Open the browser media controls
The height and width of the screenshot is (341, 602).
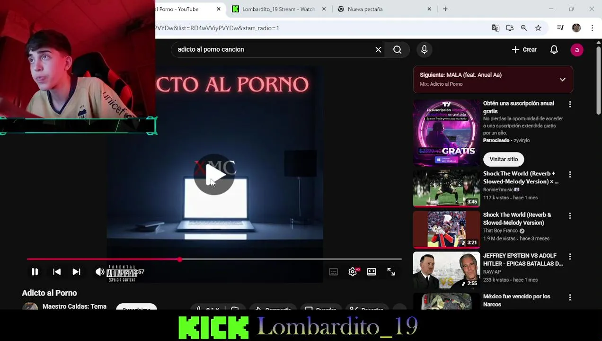tap(560, 28)
